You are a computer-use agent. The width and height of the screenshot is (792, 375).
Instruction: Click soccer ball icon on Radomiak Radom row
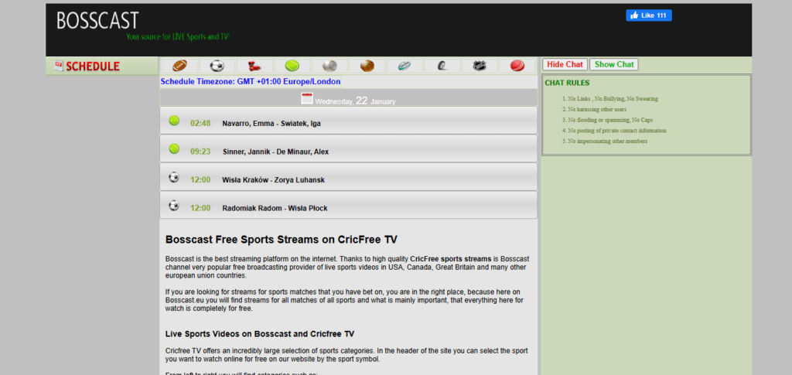(174, 206)
